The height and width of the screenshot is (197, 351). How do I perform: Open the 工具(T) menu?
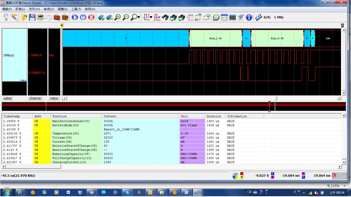pyautogui.click(x=76, y=9)
